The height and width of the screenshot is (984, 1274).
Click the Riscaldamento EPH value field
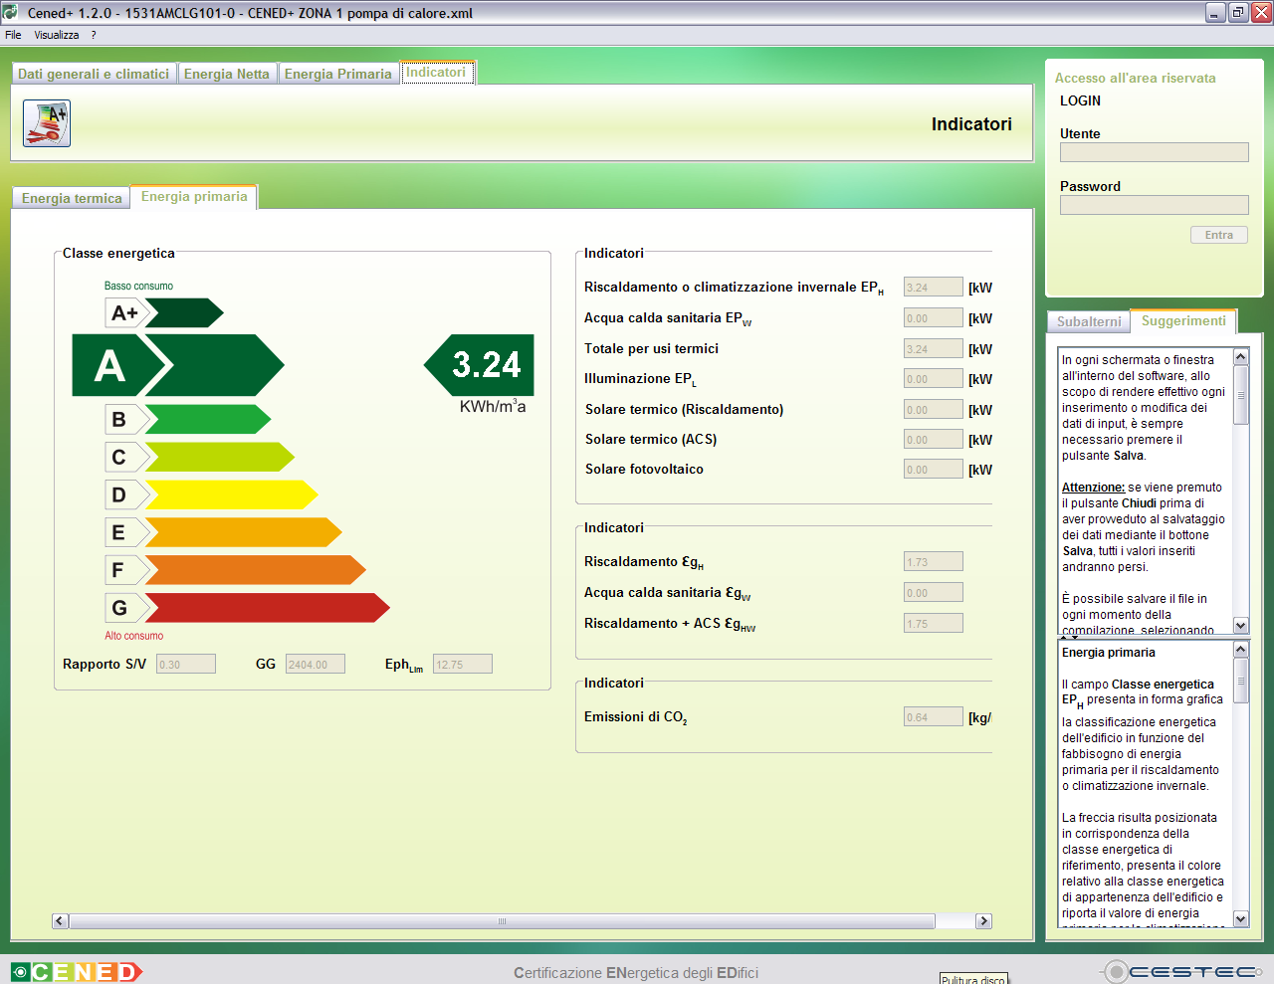tap(934, 288)
